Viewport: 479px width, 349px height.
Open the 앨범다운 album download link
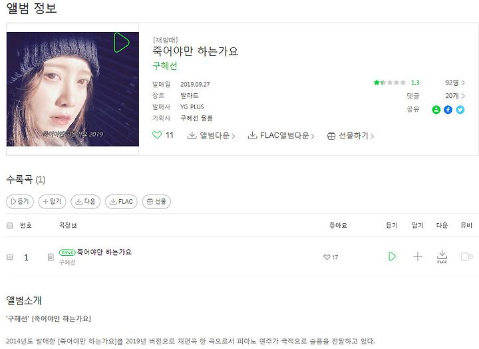tap(211, 135)
